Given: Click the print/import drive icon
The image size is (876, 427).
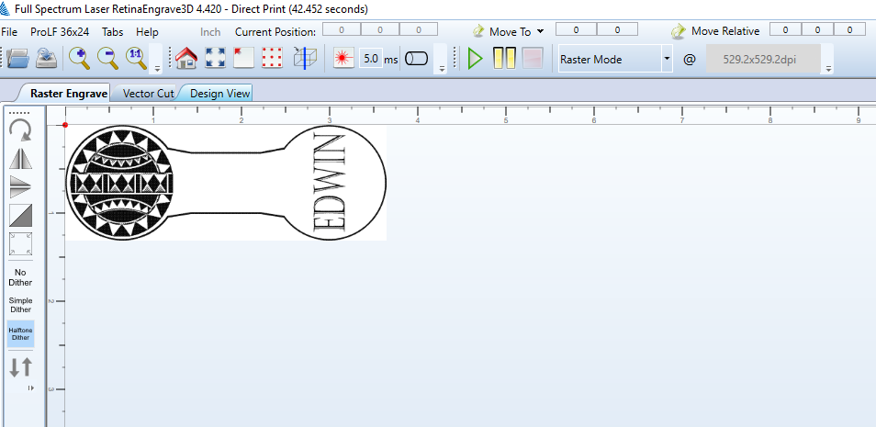Looking at the screenshot, I should pos(45,58).
